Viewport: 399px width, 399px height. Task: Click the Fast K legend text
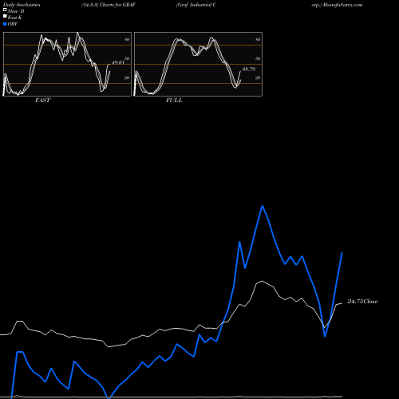pyautogui.click(x=15, y=18)
